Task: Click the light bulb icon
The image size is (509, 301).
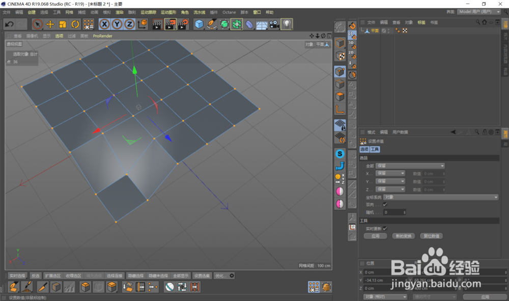Action: click(287, 24)
